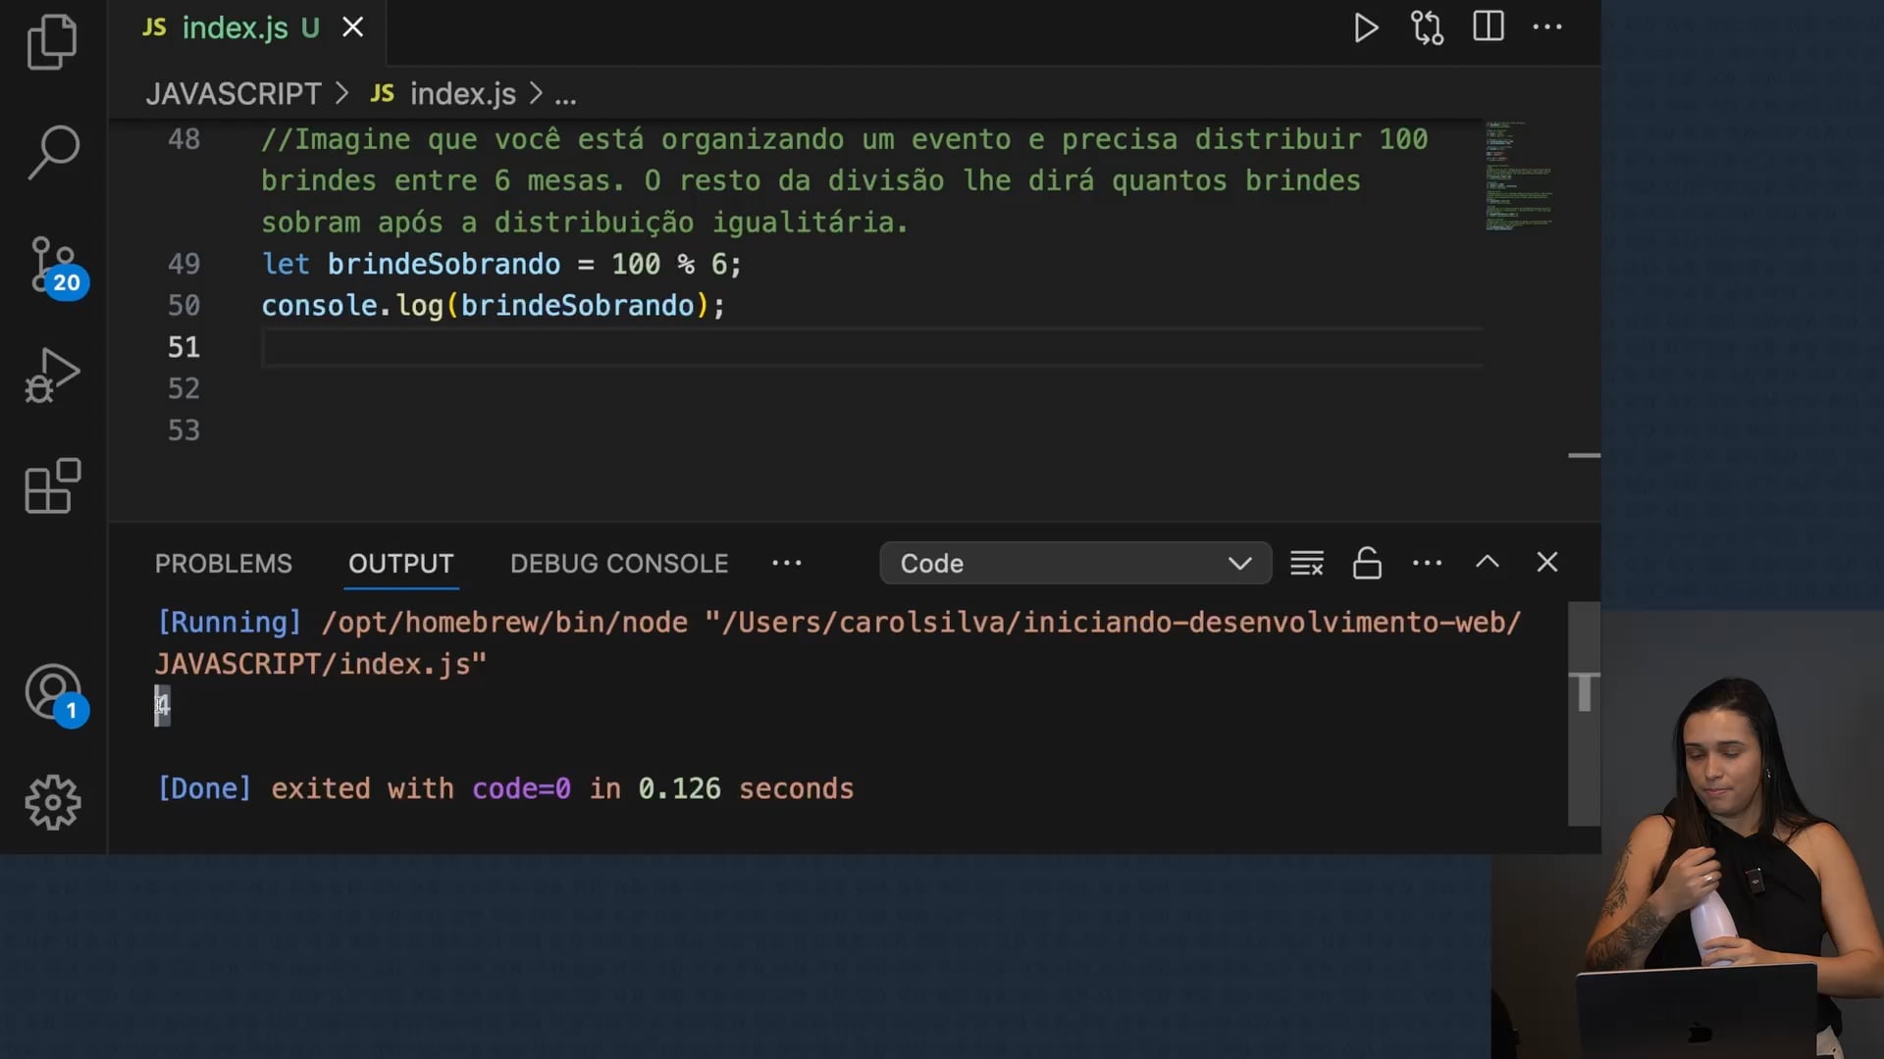This screenshot has width=1884, height=1059.
Task: Close the index.js editor tab
Action: point(353,27)
